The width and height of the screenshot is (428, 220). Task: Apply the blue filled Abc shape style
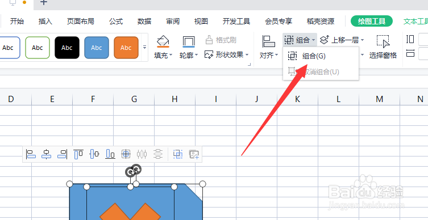coord(97,48)
